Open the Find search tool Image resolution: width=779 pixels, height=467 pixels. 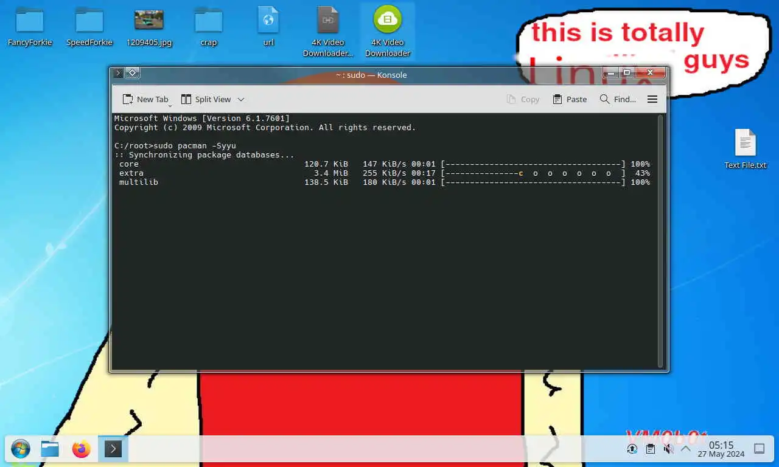[x=618, y=99]
